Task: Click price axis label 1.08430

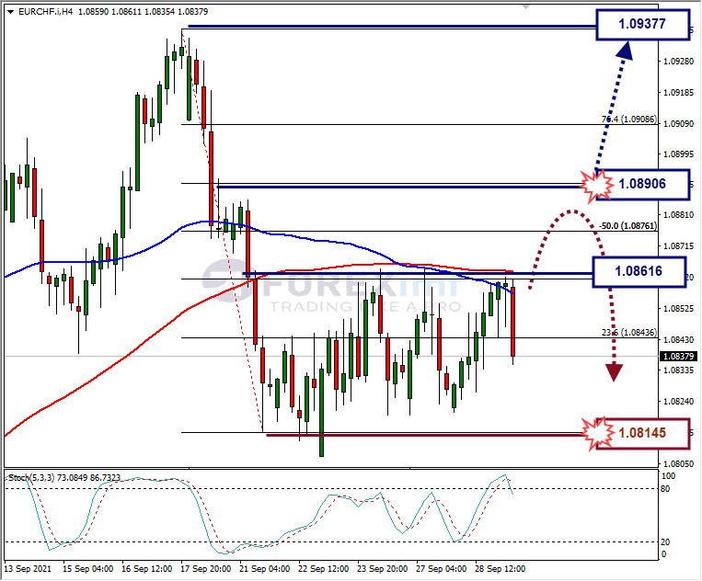Action: 679,340
